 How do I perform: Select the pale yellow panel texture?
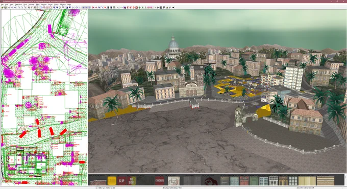[x=307, y=181]
